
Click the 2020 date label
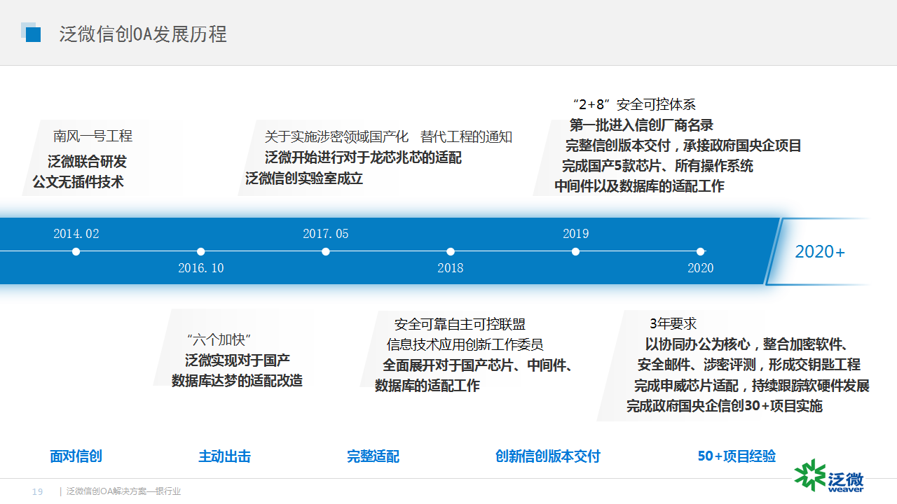click(701, 268)
